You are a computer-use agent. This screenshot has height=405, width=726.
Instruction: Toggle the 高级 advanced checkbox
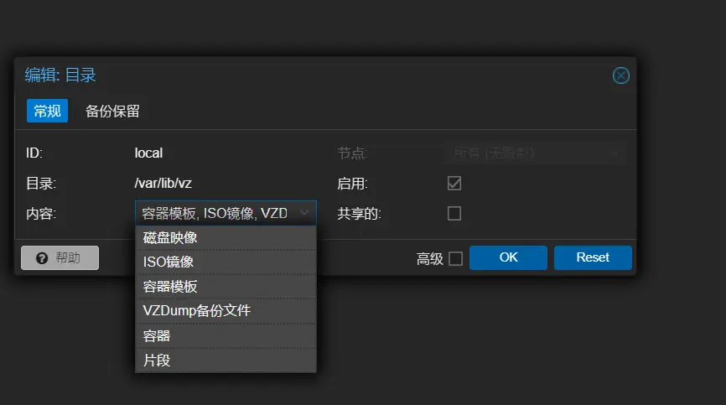point(455,258)
